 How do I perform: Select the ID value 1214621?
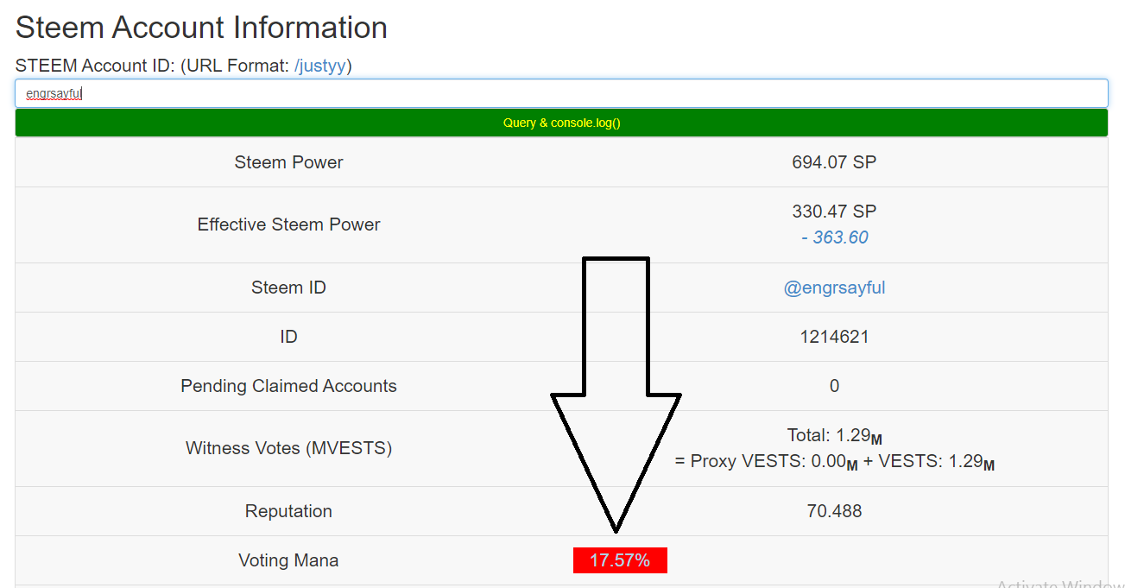834,337
